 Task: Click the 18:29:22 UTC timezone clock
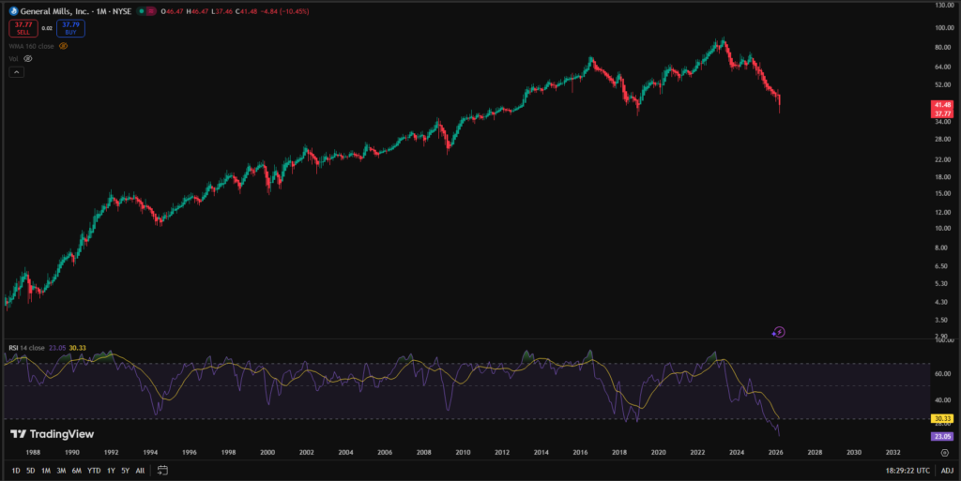(x=908, y=471)
